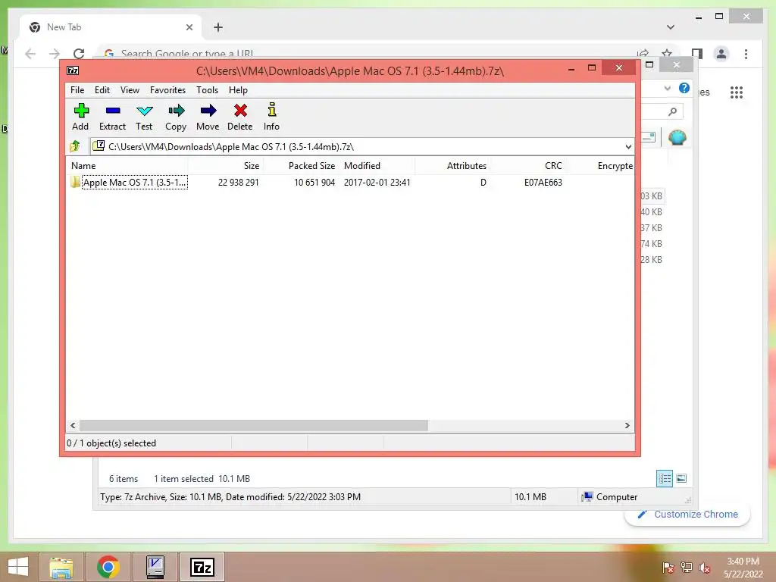Click the packed size 10 651 904
Viewport: 776px width, 582px height.
point(314,182)
